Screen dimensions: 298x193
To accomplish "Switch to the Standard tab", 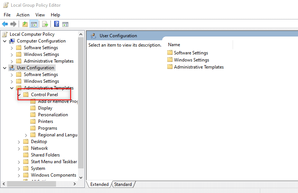I will 123,184.
